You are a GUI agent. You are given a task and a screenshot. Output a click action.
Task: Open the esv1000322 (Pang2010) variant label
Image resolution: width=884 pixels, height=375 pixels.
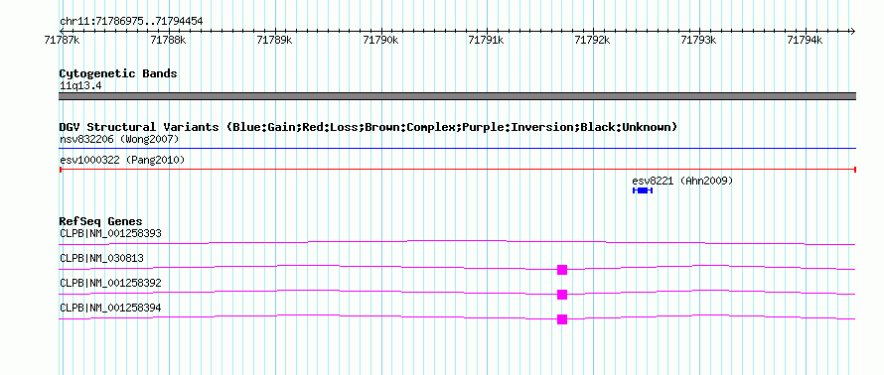(x=122, y=160)
